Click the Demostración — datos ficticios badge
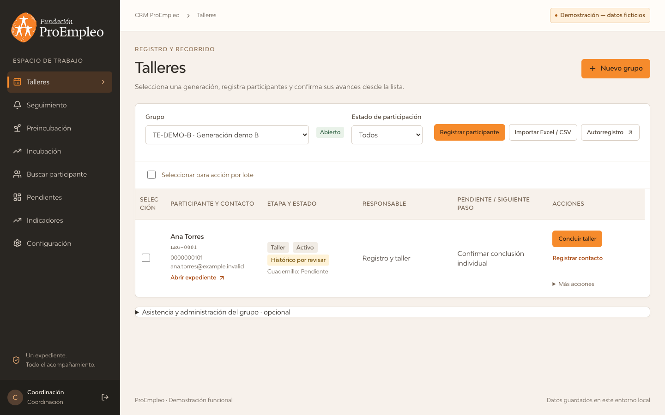The image size is (665, 415). 600,15
